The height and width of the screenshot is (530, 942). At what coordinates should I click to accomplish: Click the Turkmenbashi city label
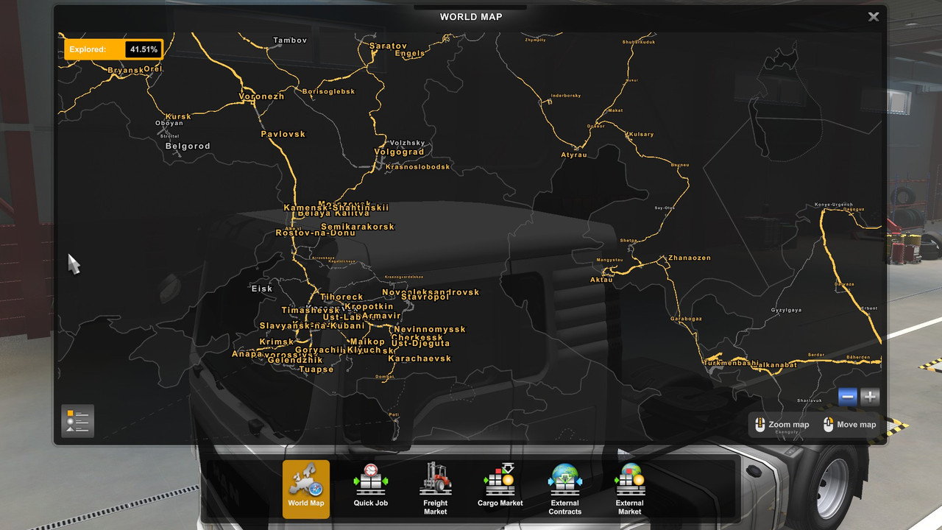point(731,364)
